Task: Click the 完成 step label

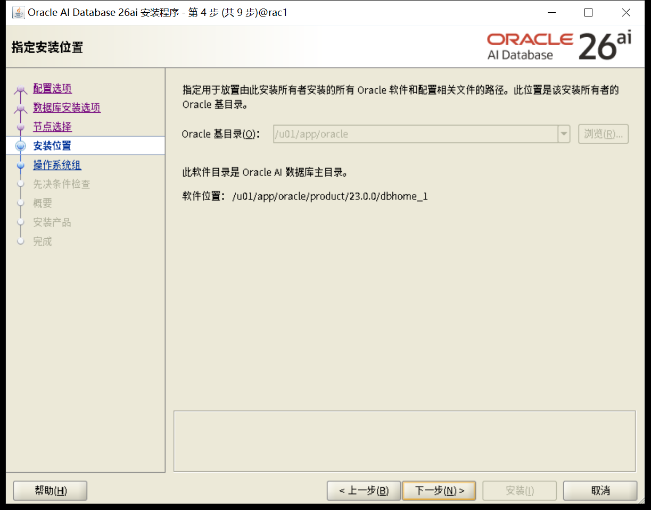Action: click(x=43, y=241)
